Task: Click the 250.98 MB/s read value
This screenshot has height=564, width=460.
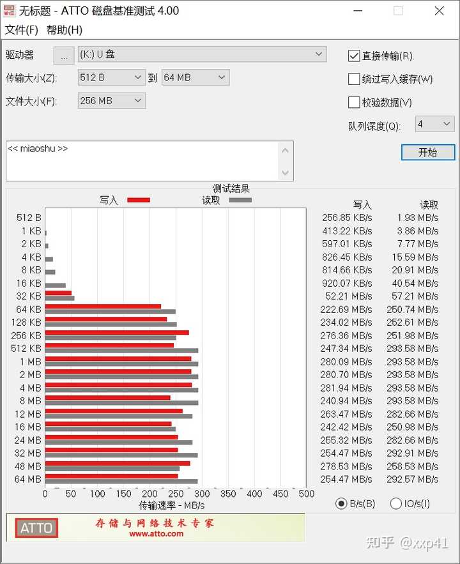Action: 413,427
